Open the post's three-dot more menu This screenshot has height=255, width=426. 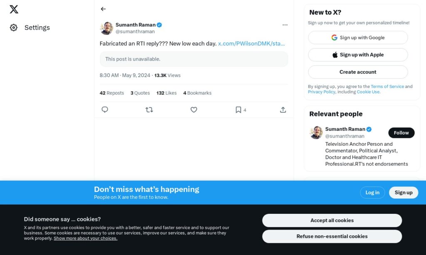point(285,25)
